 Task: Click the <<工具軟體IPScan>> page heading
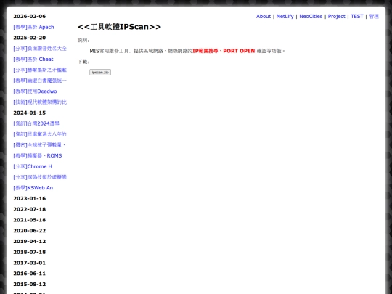[x=119, y=27]
